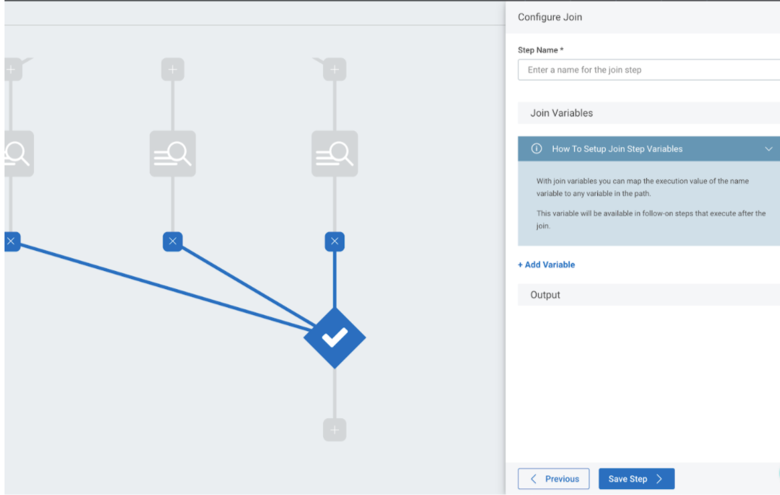Viewport: 780px width, 495px height.
Task: Remove the leftmost branch connection X
Action: pos(11,241)
